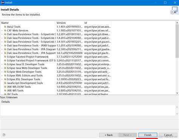Click version 2.4.0.v202201270041 cell
Screen dimensions: 179x139
click(x=69, y=83)
